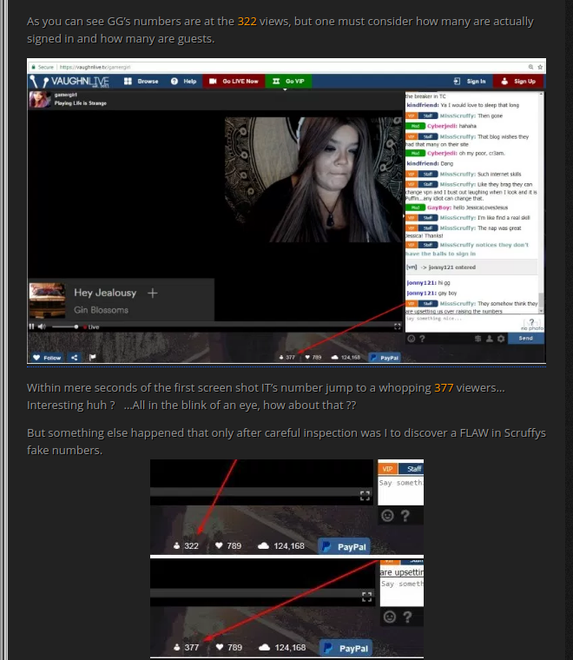
Task: Click fullscreen icon in the 322 crop
Action: 366,496
